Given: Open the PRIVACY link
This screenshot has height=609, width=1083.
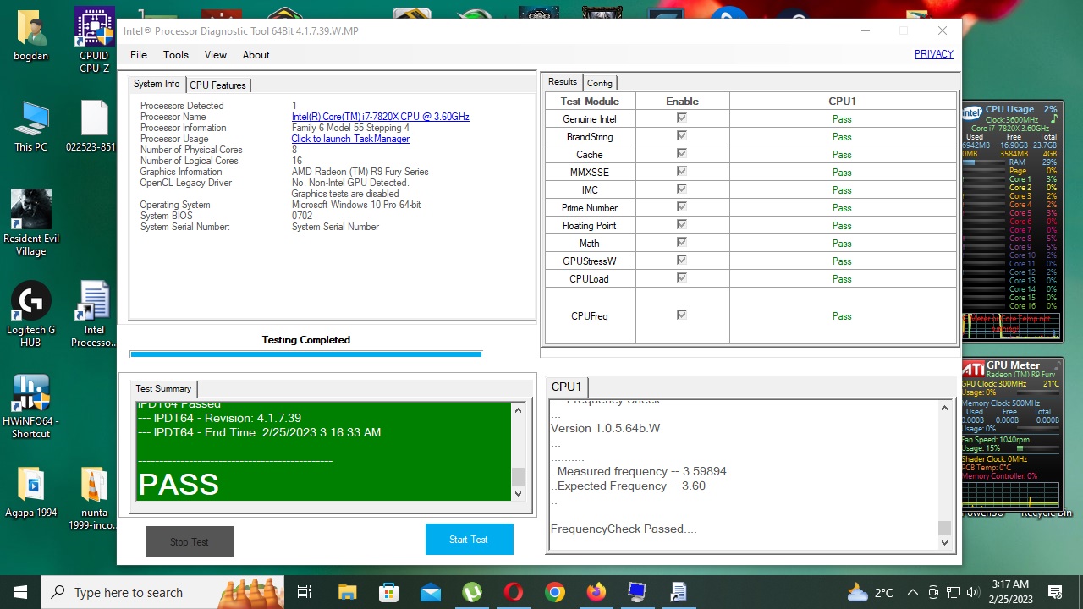Looking at the screenshot, I should tap(934, 54).
